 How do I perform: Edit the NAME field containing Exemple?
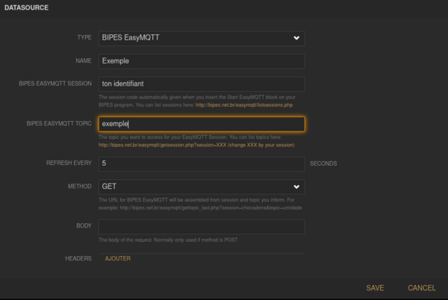(x=202, y=61)
